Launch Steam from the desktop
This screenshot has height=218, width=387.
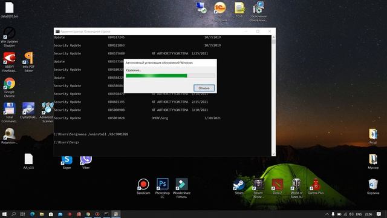tap(239, 186)
